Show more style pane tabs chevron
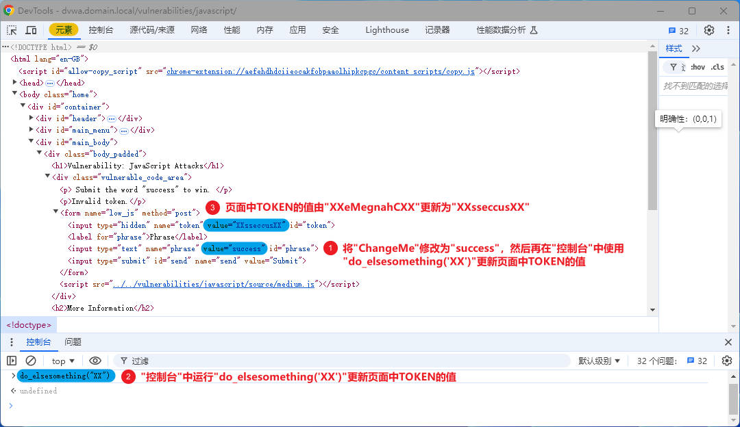This screenshot has height=427, width=740. tap(696, 49)
